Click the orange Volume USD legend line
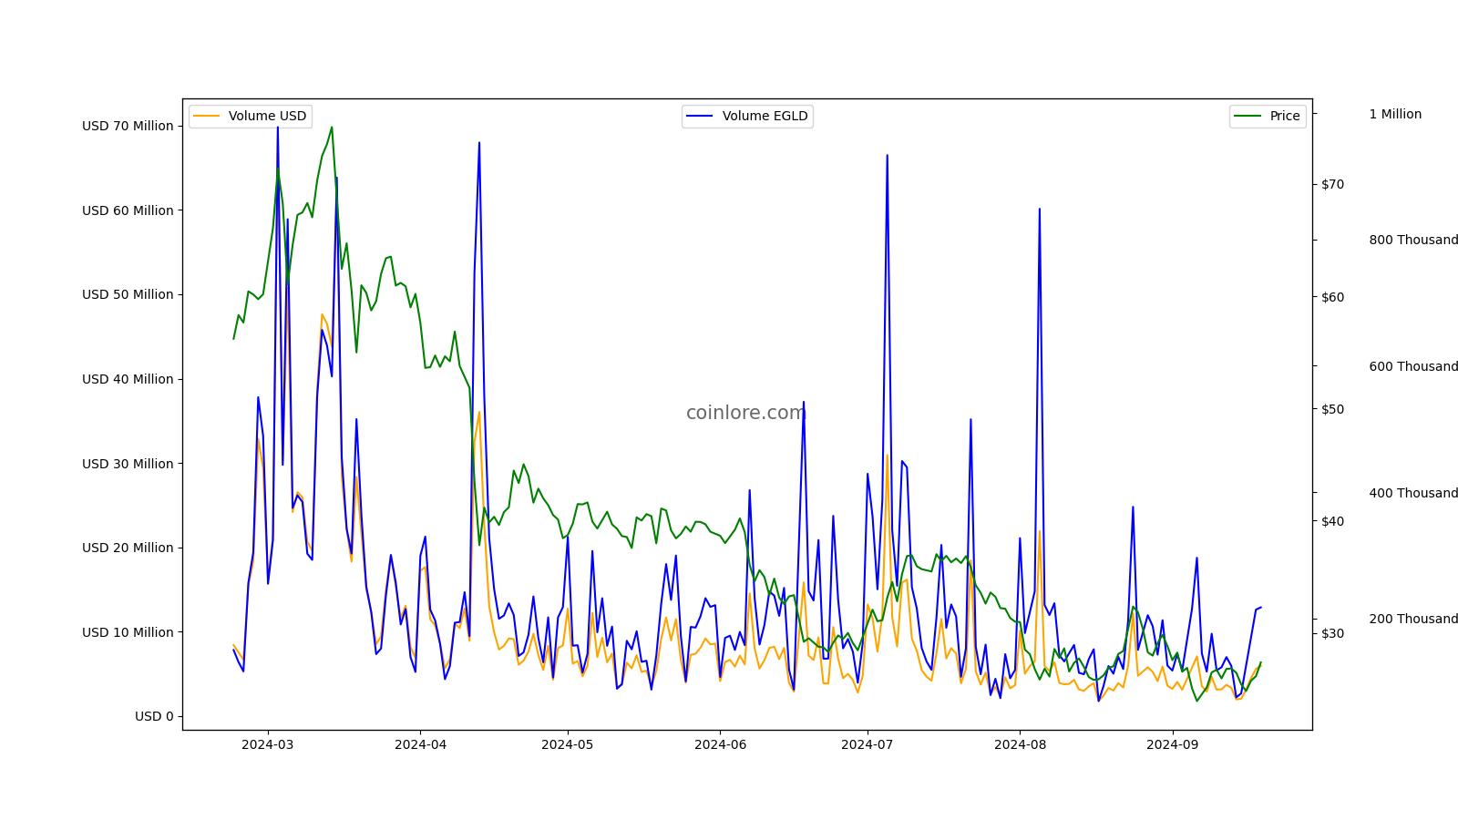Screen dimensions: 1458x820 tap(207, 116)
